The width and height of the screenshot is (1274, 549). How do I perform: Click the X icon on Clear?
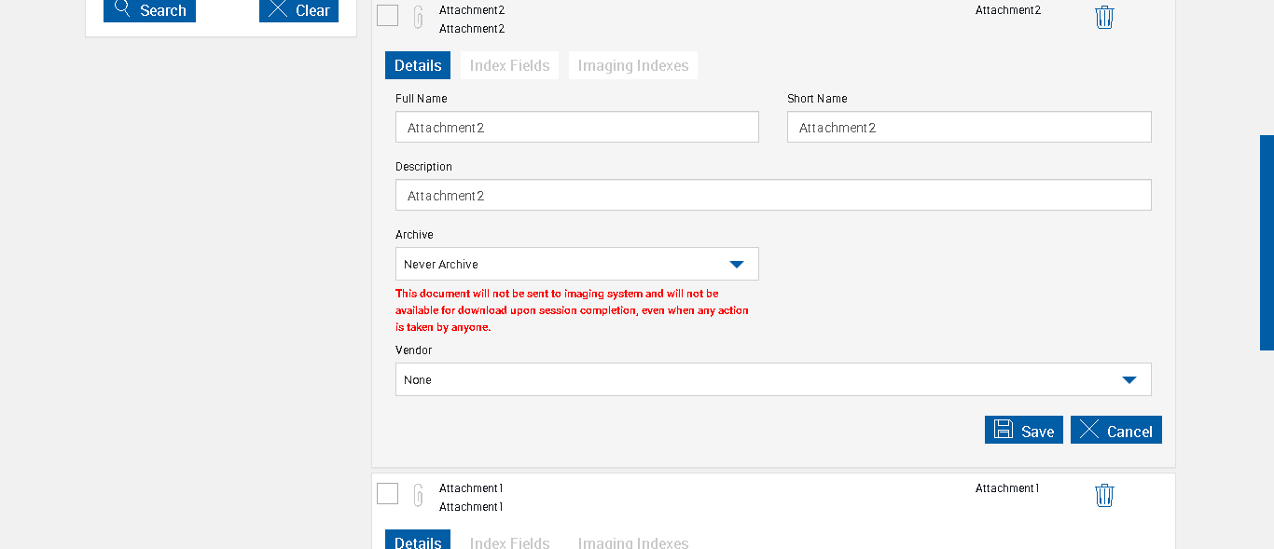277,9
